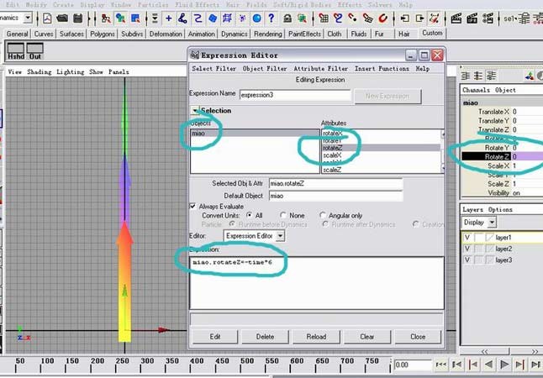Switch to the Animation shelf tab

coord(201,34)
